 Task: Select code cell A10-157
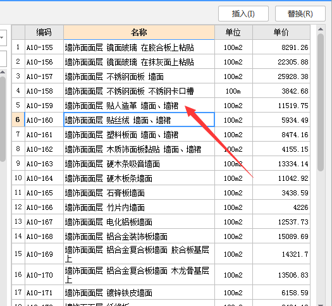click(x=44, y=76)
